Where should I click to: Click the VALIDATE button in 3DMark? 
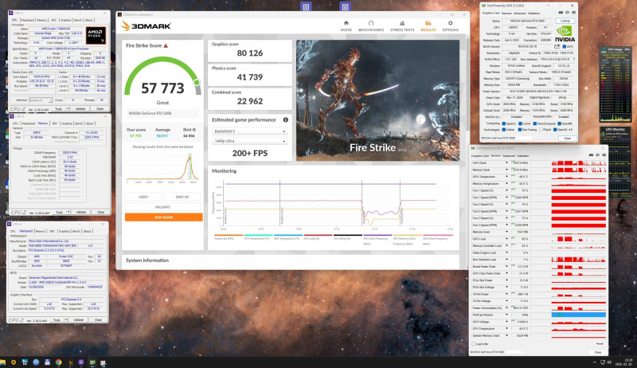click(163, 207)
